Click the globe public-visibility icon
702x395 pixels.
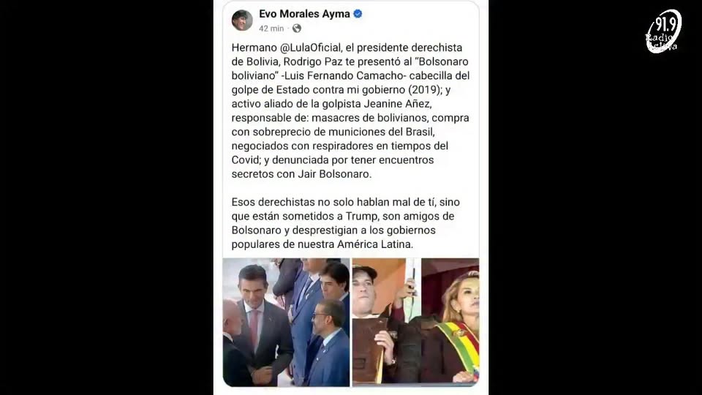(296, 29)
